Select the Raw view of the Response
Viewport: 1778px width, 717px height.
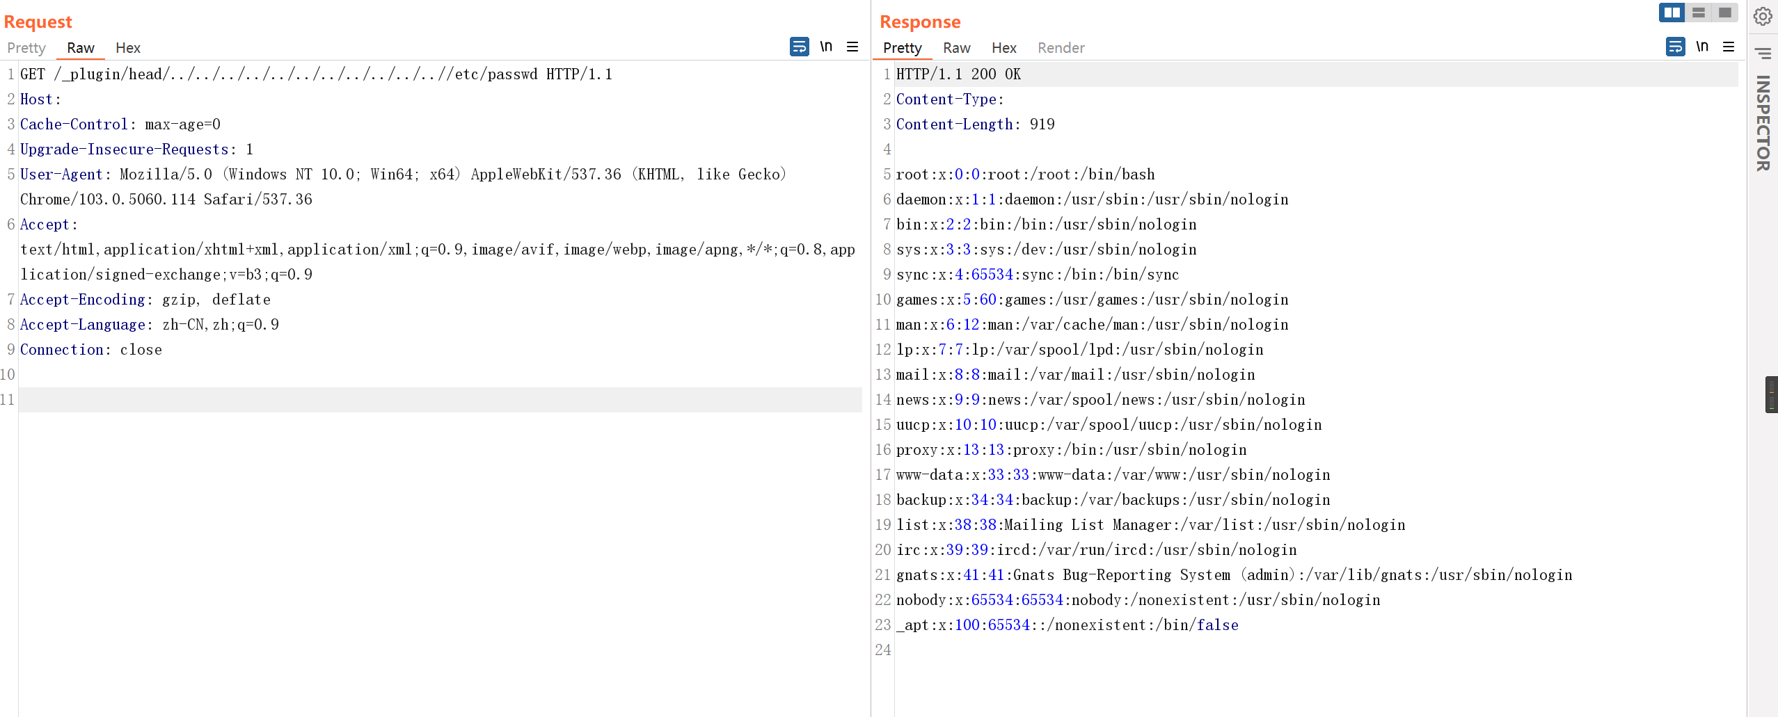pos(955,47)
